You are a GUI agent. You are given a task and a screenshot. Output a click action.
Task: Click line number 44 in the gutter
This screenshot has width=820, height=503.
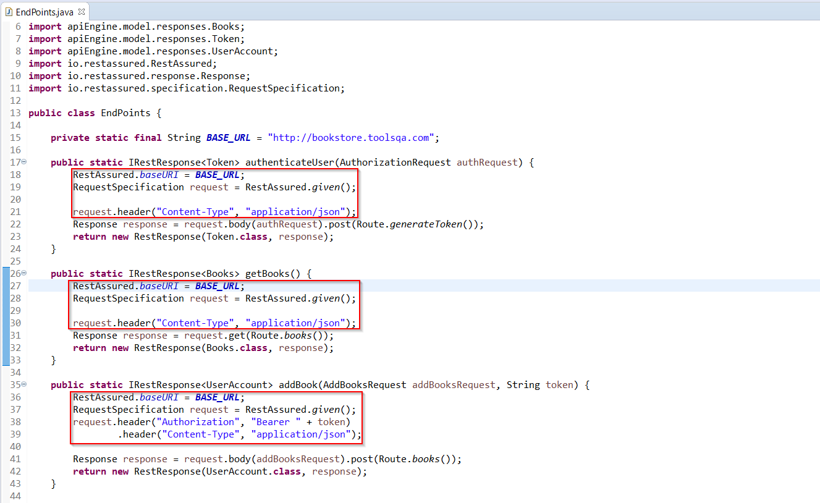15,496
